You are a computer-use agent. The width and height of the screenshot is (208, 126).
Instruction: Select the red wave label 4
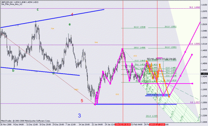72,14
